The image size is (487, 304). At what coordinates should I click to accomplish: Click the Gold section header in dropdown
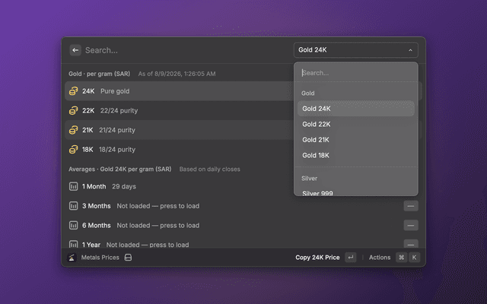[307, 93]
